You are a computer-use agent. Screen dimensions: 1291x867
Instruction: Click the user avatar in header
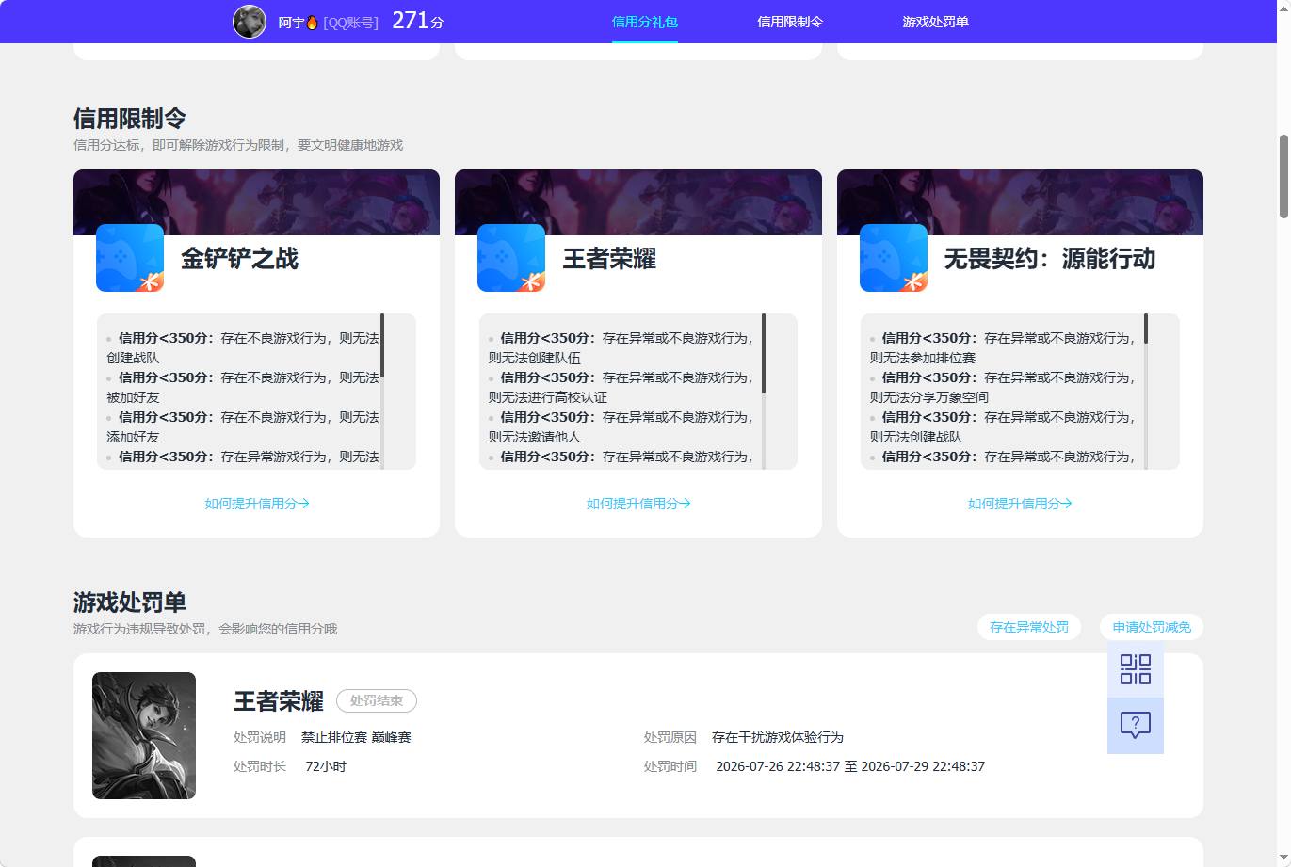(x=250, y=21)
